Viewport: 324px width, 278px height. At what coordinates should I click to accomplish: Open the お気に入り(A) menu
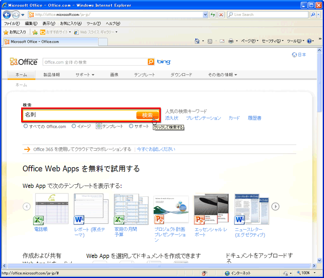click(71, 24)
